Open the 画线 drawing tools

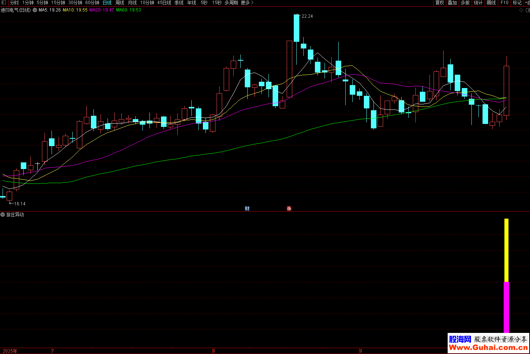pos(491,3)
